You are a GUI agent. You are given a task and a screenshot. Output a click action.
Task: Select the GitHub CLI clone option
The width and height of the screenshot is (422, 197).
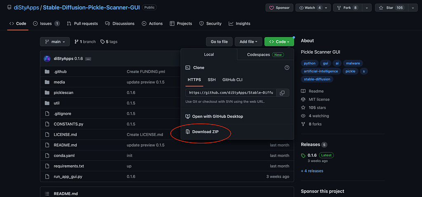[x=232, y=80]
